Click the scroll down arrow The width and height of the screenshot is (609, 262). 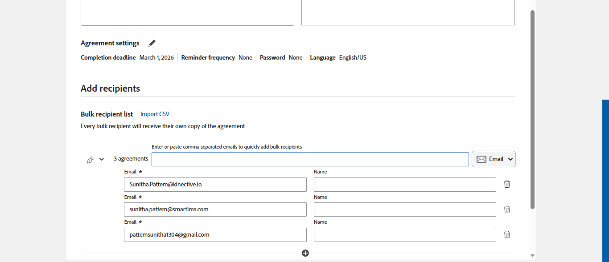point(532,256)
